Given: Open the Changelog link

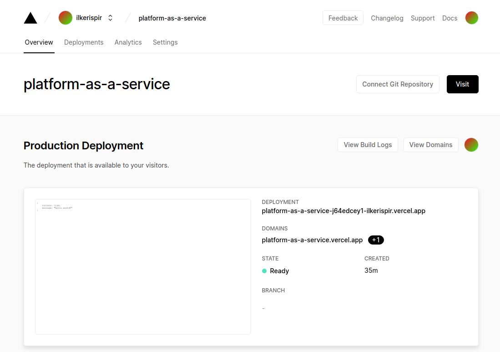Looking at the screenshot, I should coord(387,18).
